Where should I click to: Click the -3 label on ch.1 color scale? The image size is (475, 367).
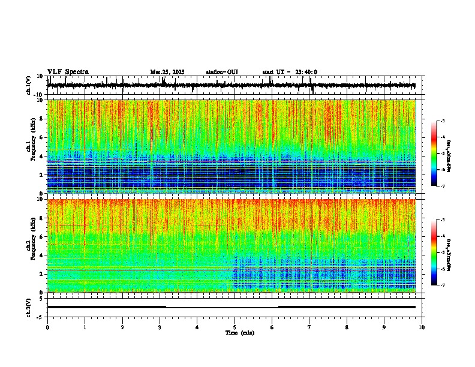(x=442, y=121)
